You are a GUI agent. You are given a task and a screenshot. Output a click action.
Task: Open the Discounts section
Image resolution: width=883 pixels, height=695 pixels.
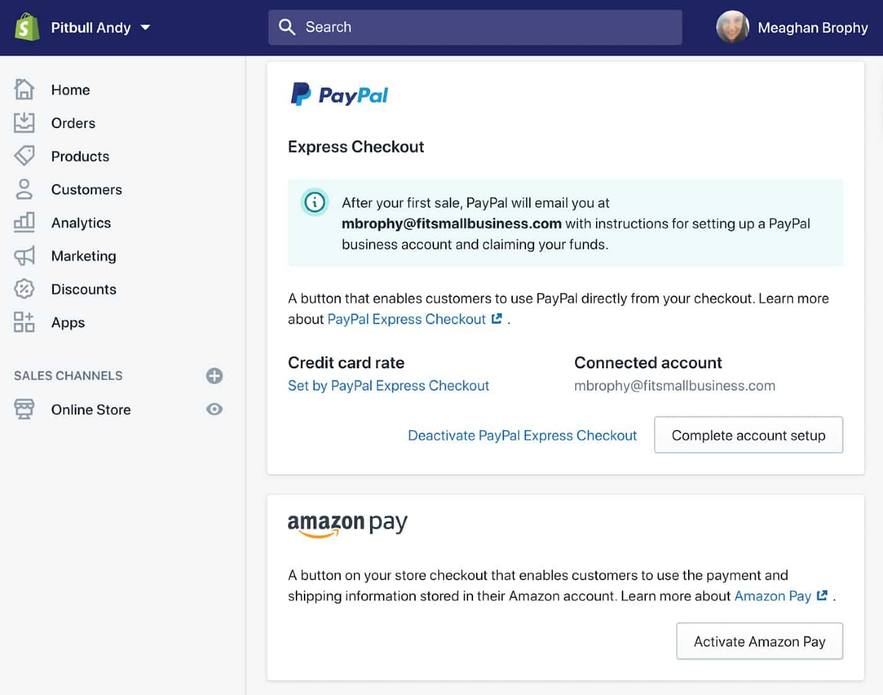click(83, 289)
